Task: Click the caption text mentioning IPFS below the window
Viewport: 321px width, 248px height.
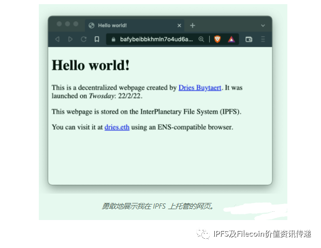Action: pyautogui.click(x=158, y=206)
